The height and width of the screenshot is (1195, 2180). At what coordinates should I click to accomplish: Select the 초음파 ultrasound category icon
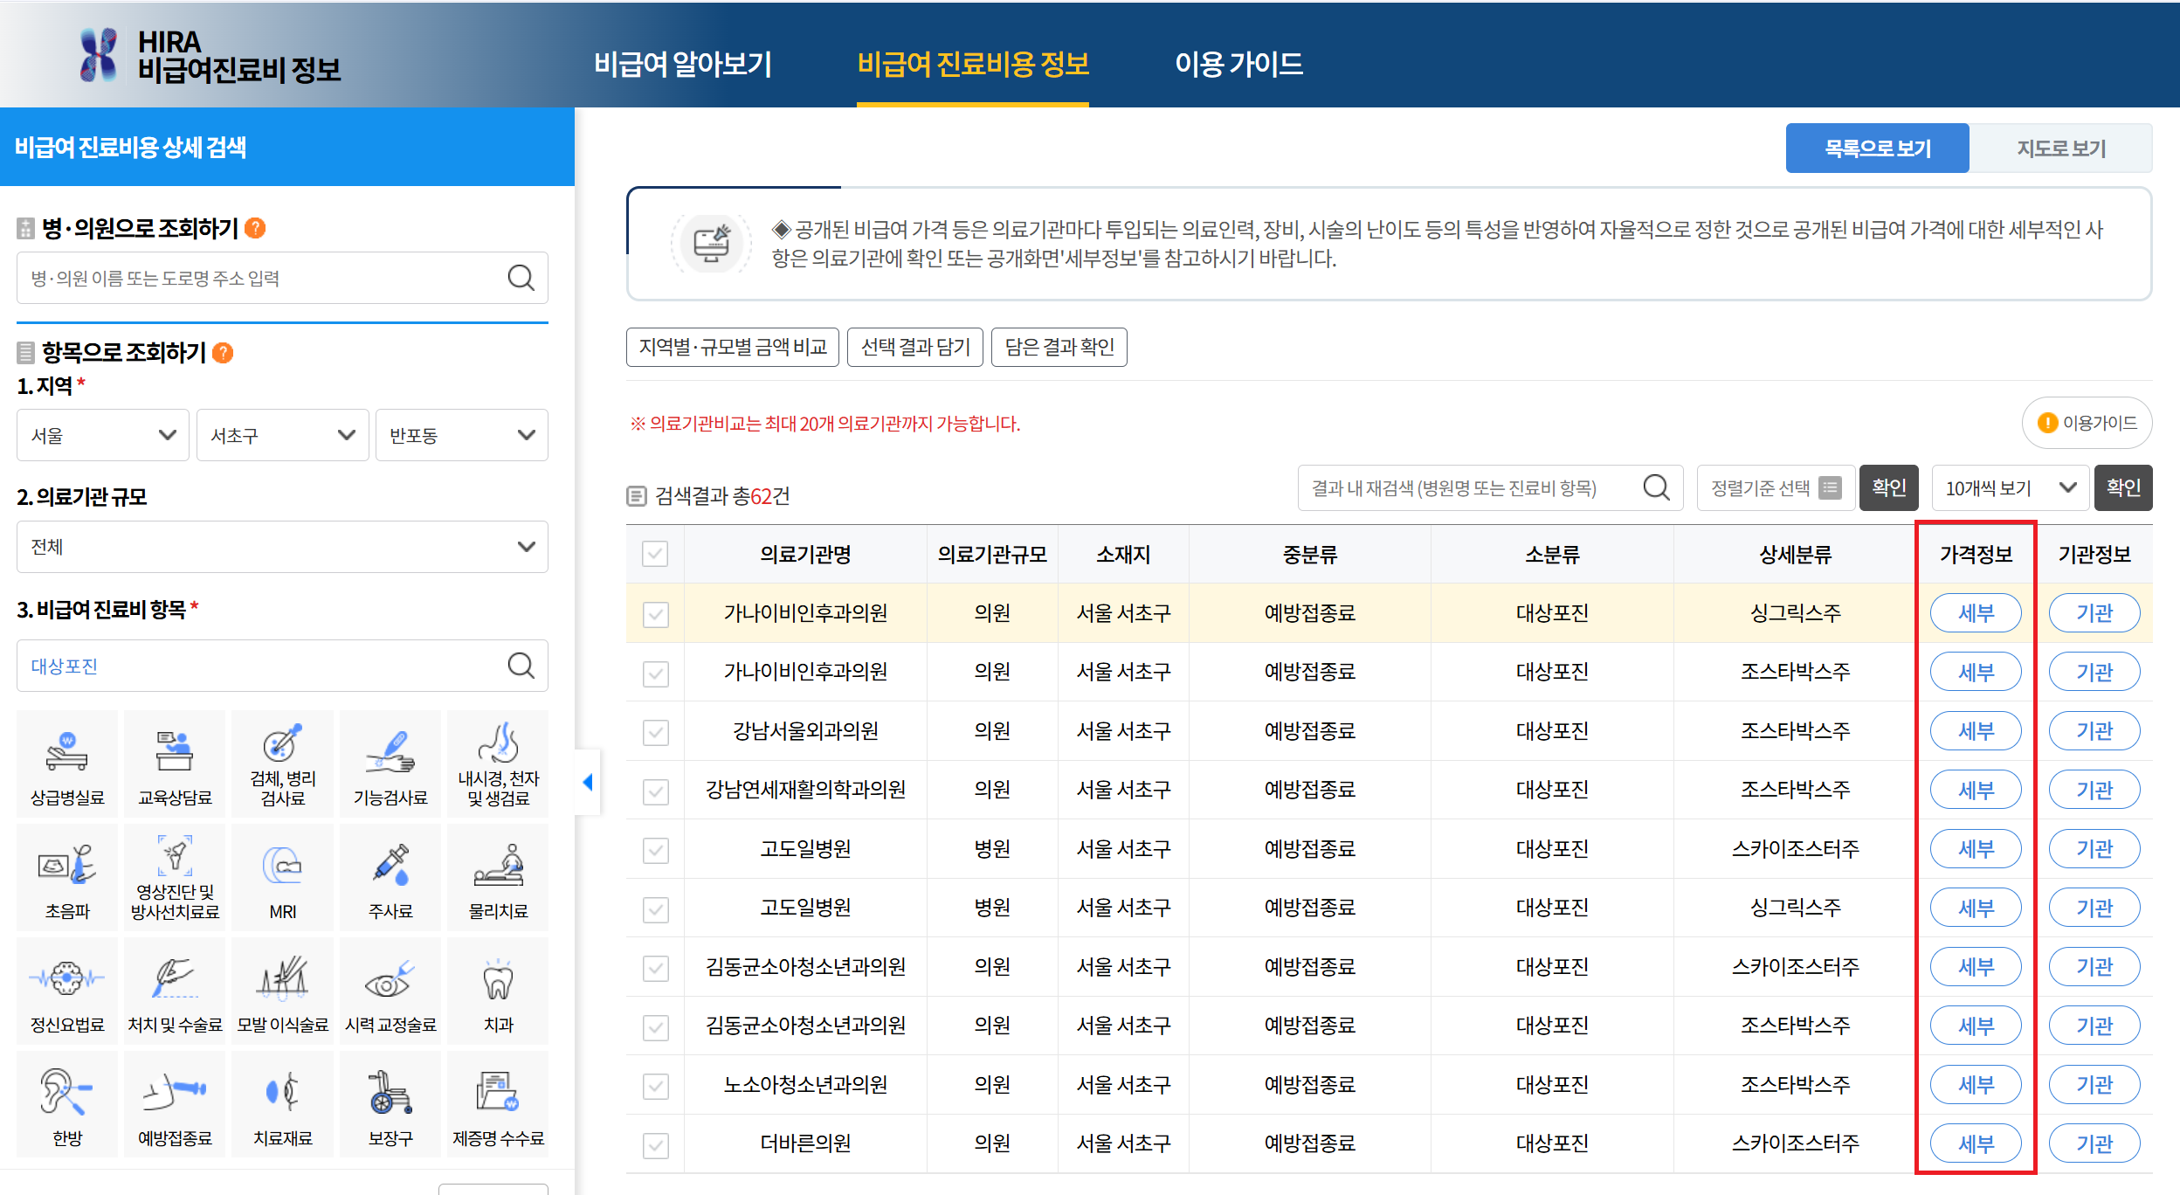(66, 874)
